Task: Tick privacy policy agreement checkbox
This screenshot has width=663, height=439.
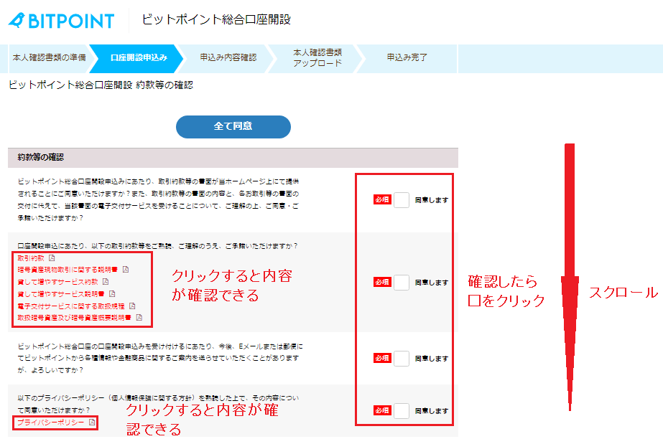Action: click(x=402, y=411)
